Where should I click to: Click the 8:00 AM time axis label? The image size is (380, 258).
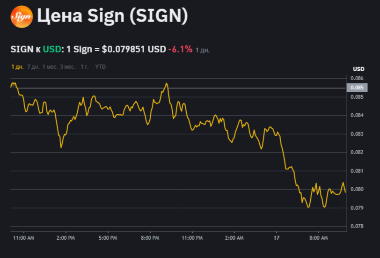(x=319, y=238)
